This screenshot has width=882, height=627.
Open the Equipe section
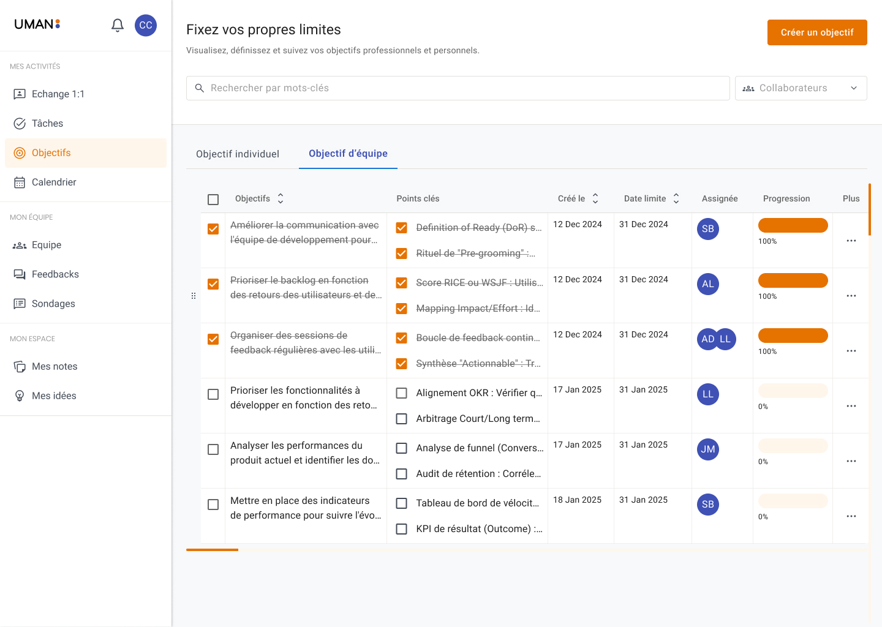click(46, 244)
